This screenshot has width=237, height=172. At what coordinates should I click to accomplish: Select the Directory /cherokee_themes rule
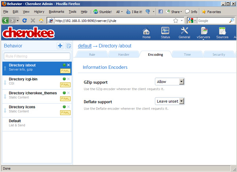(x=37, y=96)
